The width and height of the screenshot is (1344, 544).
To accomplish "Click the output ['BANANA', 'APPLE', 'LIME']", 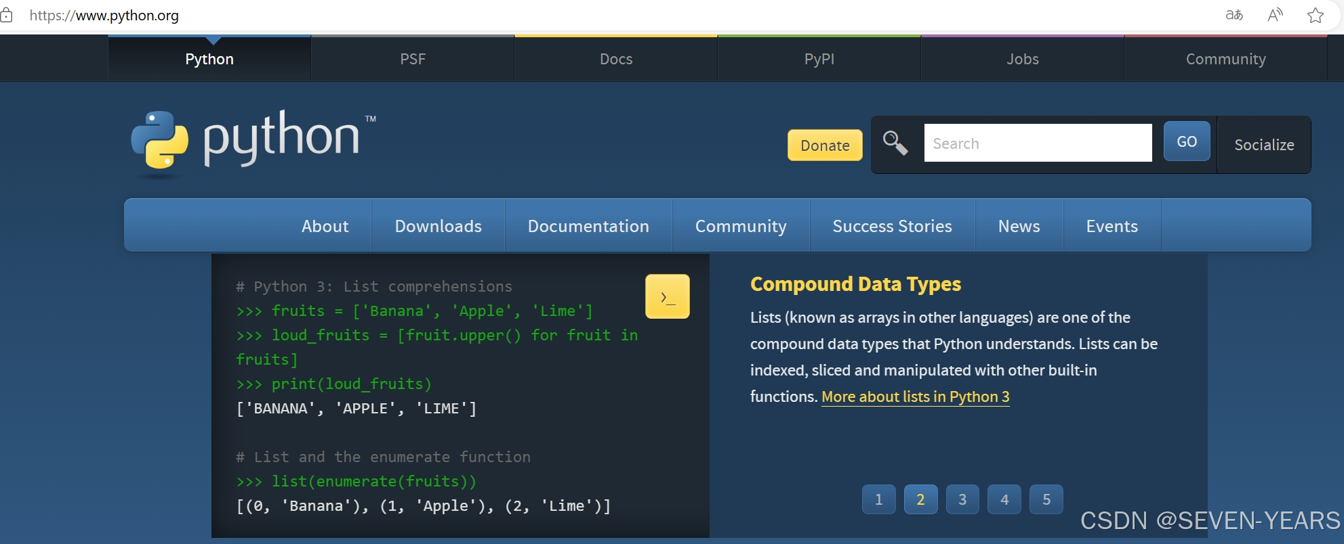I will (357, 409).
